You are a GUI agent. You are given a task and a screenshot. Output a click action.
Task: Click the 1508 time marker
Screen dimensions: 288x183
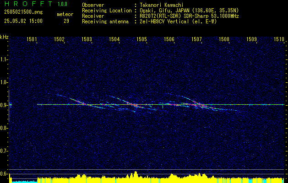(x=224, y=39)
